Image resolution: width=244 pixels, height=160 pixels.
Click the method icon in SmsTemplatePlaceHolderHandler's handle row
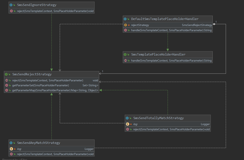125,60
